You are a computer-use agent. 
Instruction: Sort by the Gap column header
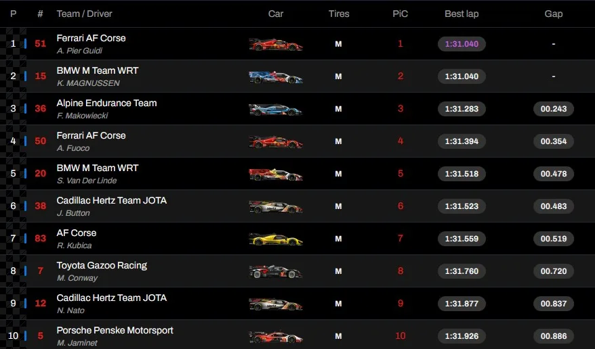554,14
